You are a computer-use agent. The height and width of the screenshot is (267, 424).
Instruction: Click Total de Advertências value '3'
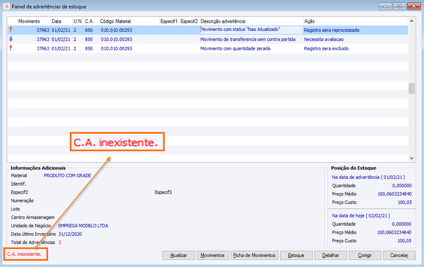pos(59,242)
